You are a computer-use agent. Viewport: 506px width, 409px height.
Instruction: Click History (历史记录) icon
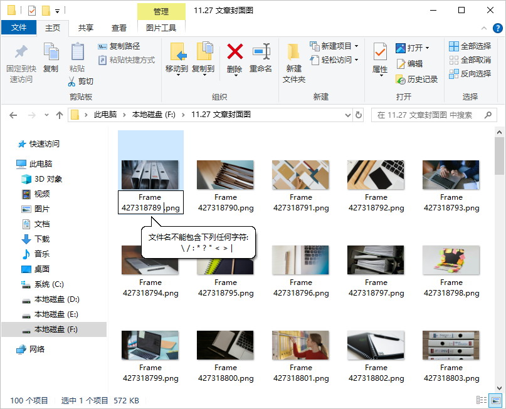(x=401, y=80)
